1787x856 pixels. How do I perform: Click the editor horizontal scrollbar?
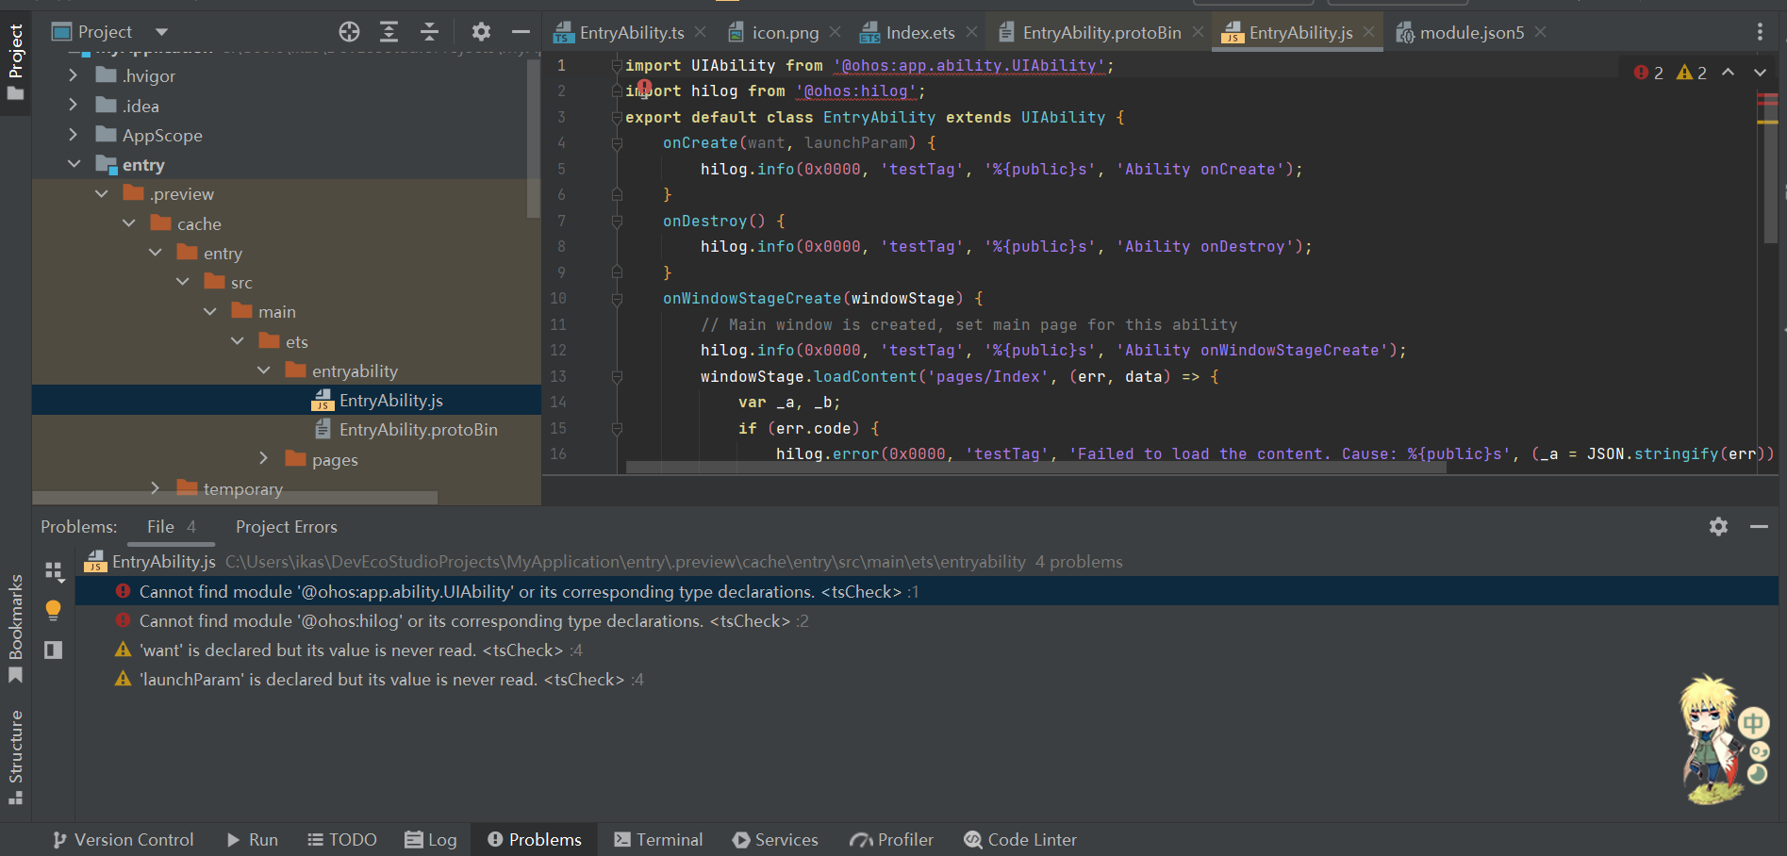tap(1035, 467)
